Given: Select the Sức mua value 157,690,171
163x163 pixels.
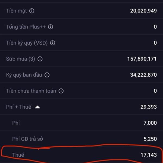Looking at the screenshot, I should click(142, 59).
